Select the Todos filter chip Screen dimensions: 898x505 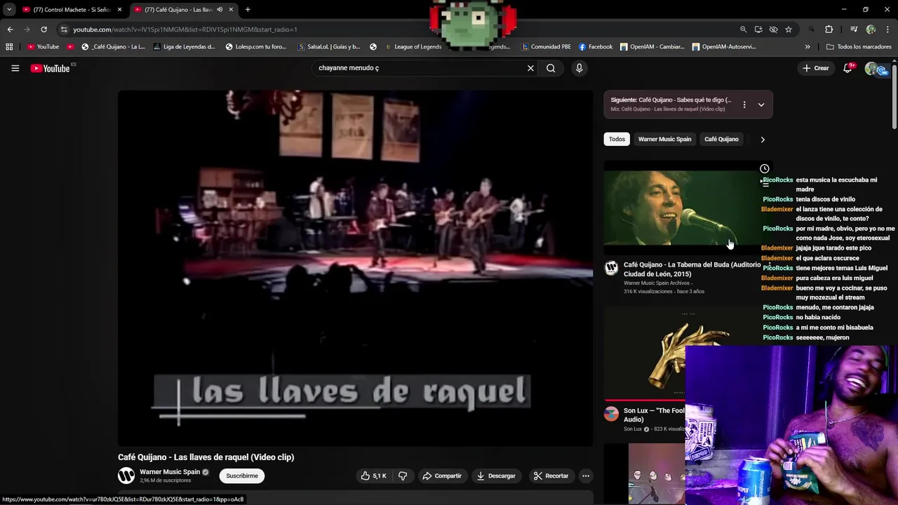(x=617, y=139)
